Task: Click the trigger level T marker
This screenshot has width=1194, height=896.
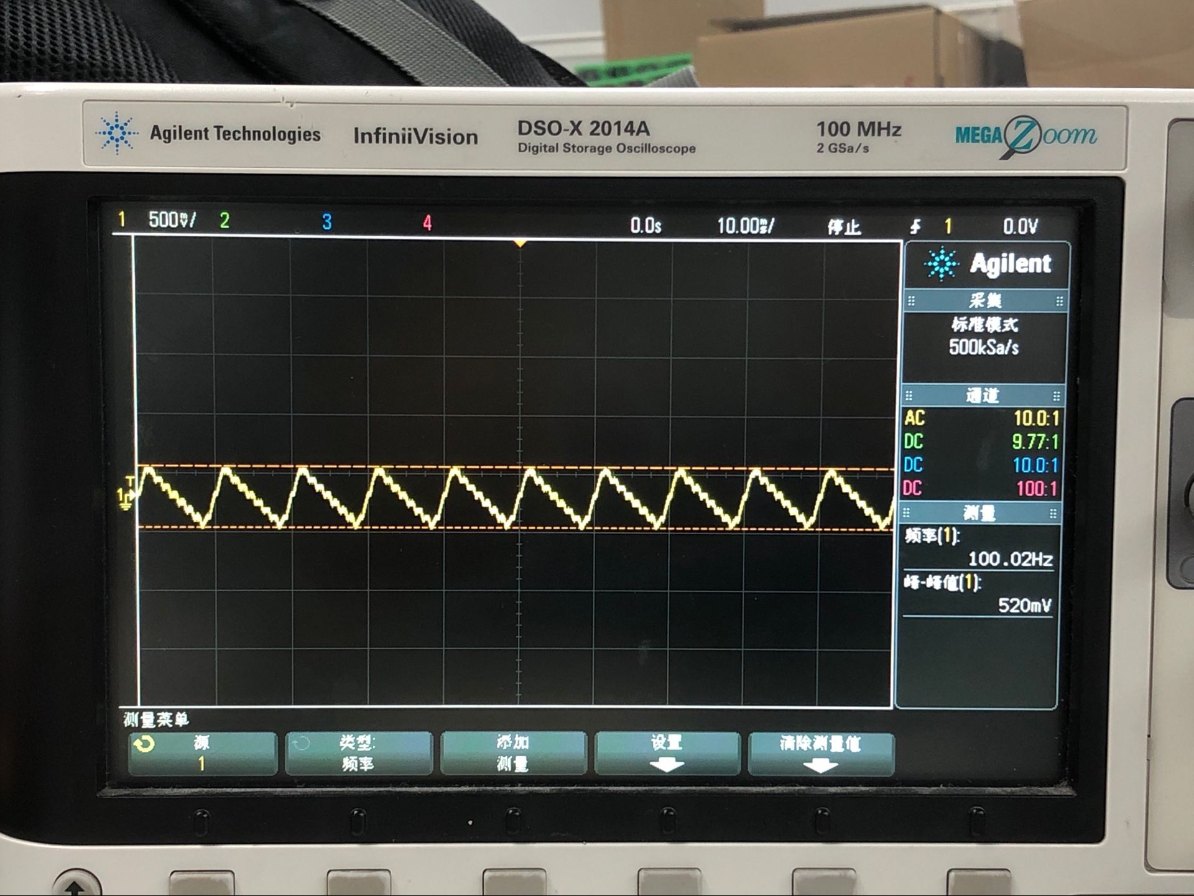Action: coord(129,481)
